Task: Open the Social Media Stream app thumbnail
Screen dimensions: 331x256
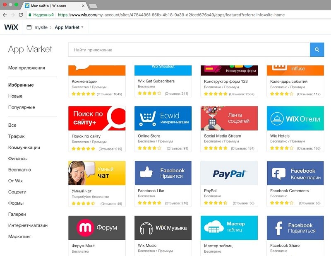Action: pos(229,118)
